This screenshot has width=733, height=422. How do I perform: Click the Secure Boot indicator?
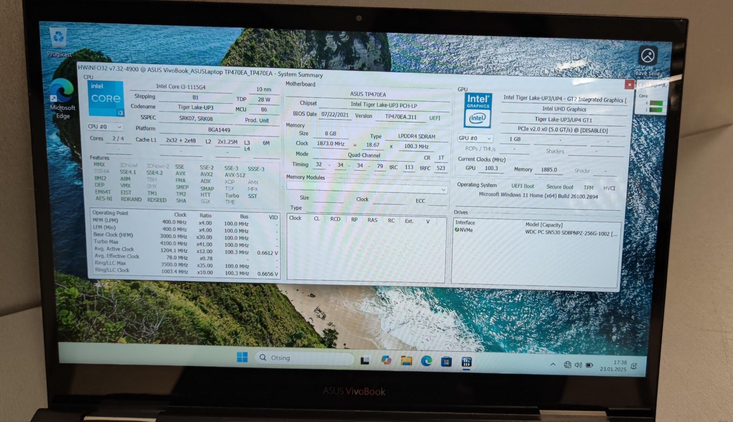tap(560, 187)
